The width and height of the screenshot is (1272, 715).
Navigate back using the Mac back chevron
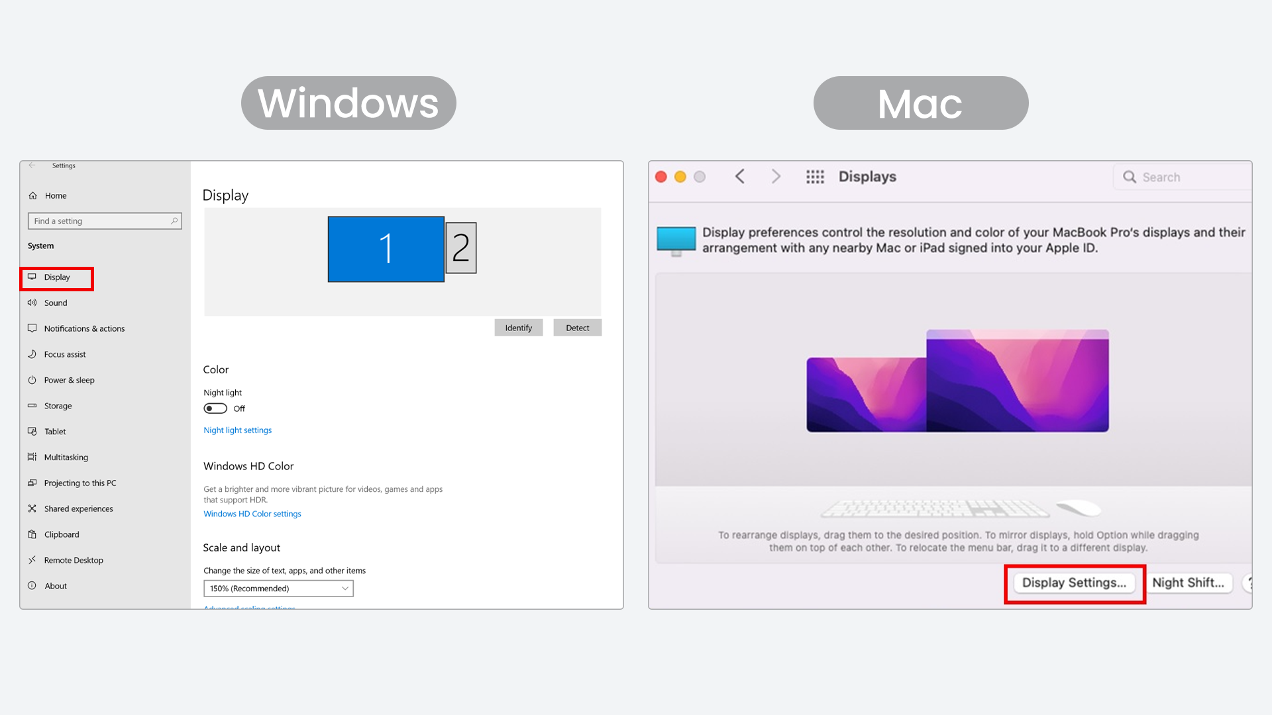click(740, 176)
